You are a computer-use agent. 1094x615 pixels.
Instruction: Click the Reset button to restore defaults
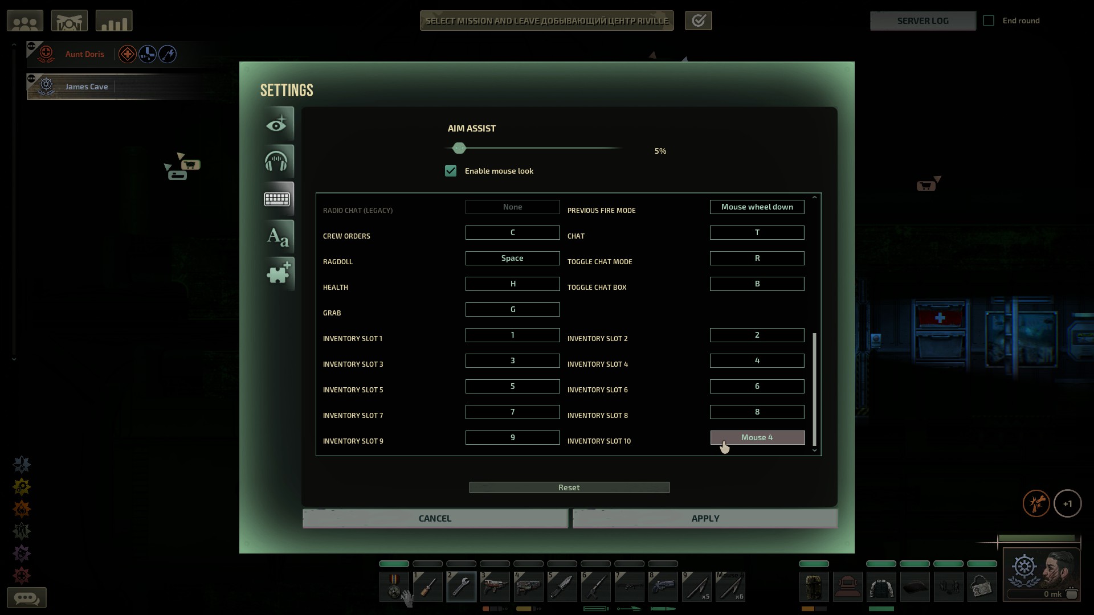pyautogui.click(x=569, y=487)
